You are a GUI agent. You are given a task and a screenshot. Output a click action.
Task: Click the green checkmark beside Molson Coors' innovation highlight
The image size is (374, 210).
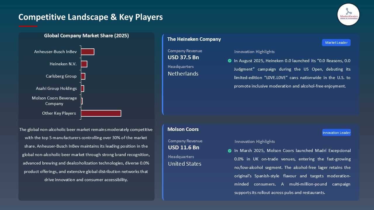[230, 151]
